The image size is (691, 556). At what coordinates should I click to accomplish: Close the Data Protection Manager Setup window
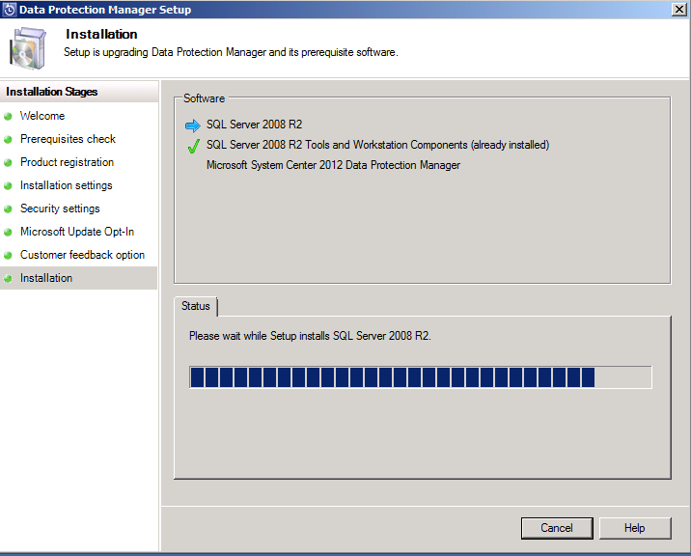pyautogui.click(x=678, y=10)
